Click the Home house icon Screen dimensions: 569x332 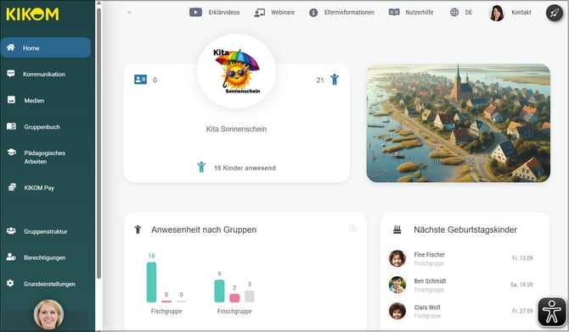[x=11, y=47]
